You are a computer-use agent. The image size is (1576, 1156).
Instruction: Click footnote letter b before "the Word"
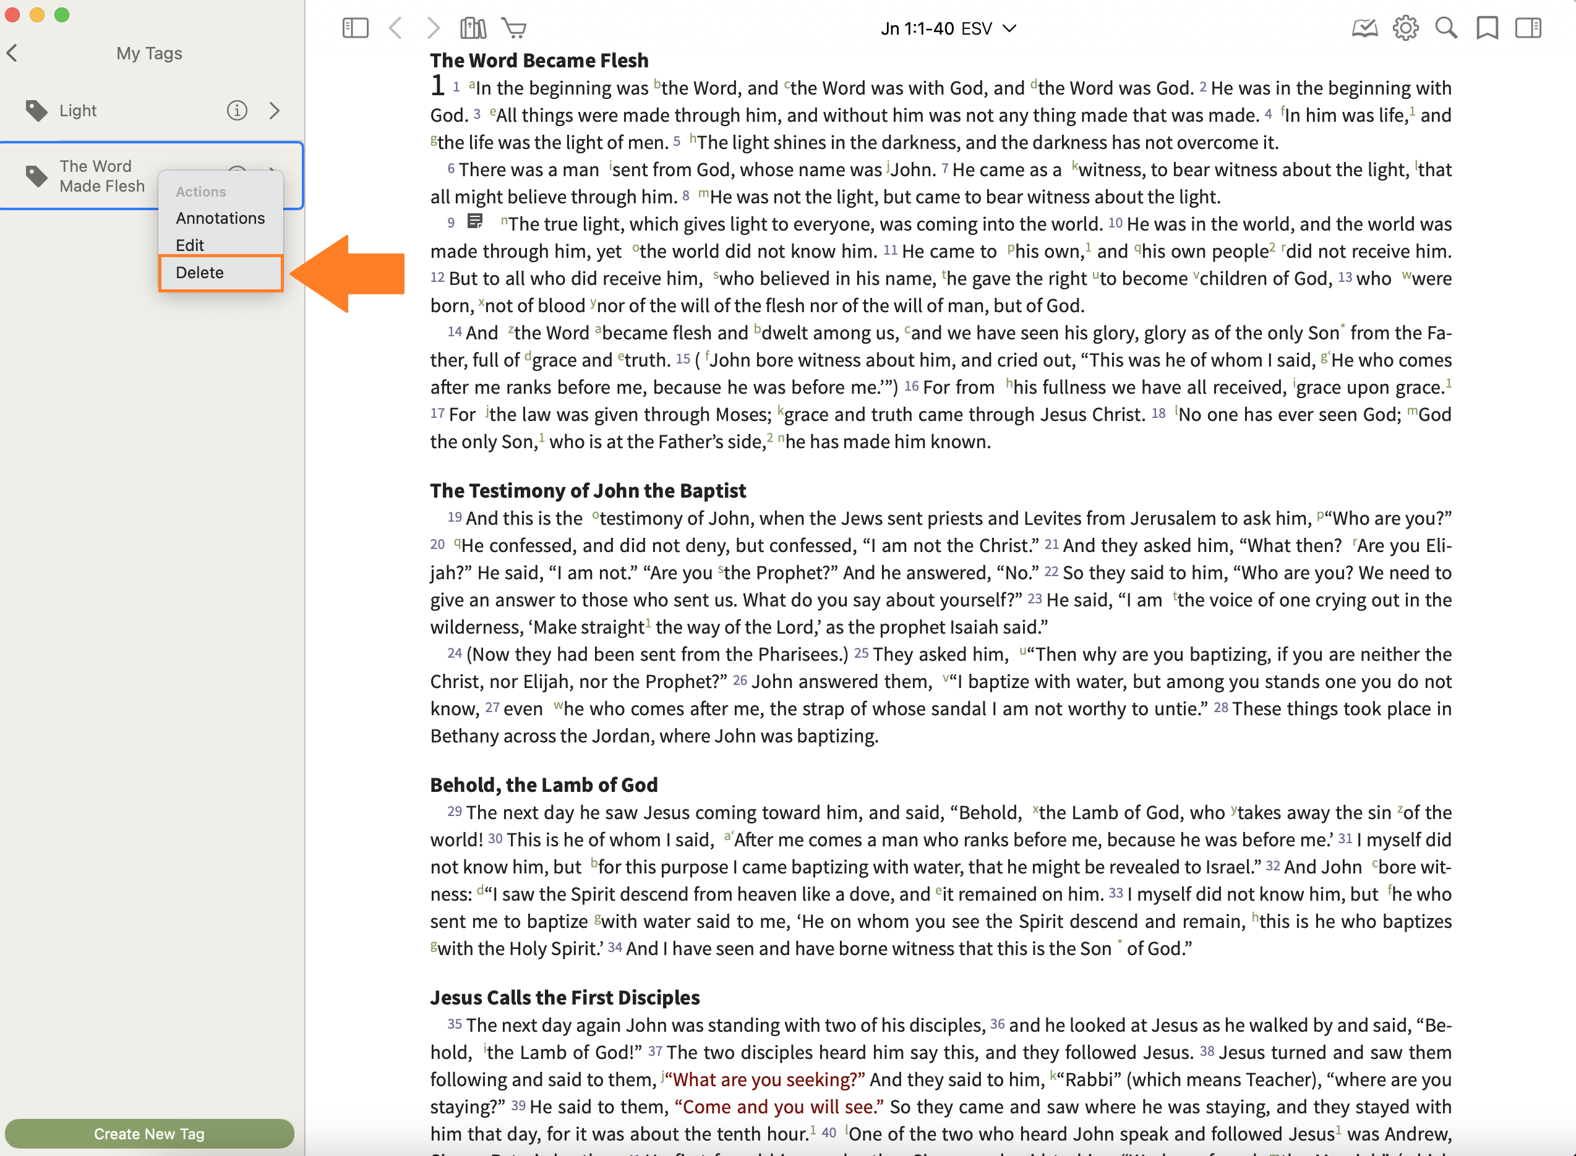(657, 85)
